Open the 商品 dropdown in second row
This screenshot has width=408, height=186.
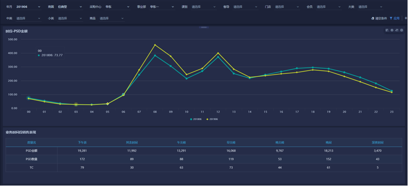(x=112, y=18)
